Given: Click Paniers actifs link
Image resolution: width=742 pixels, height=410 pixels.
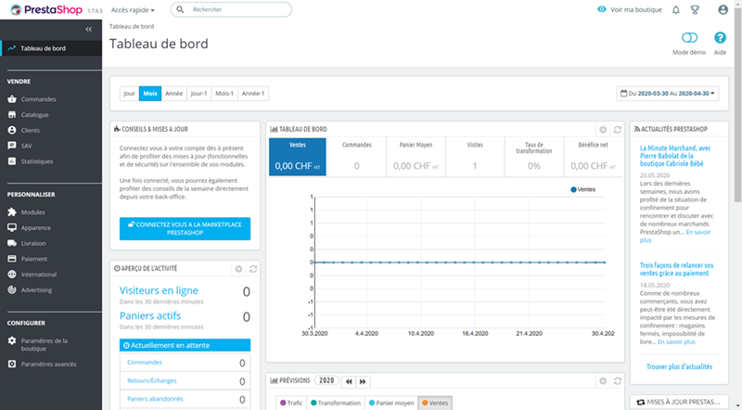Looking at the screenshot, I should click(x=150, y=315).
